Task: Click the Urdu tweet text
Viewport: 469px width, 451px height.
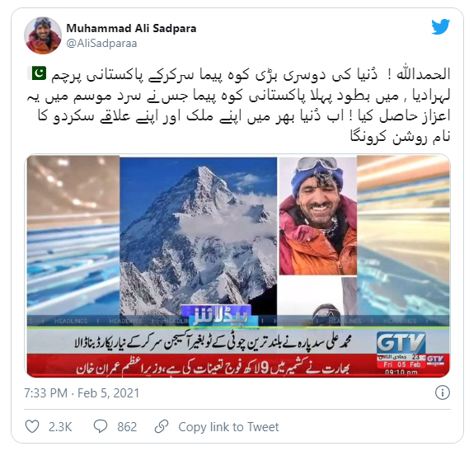Action: click(x=238, y=106)
